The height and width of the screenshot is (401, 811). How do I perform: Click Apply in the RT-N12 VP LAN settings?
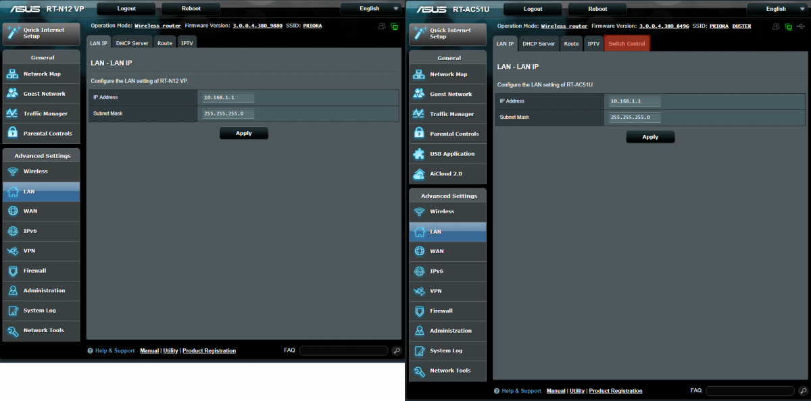pyautogui.click(x=244, y=133)
